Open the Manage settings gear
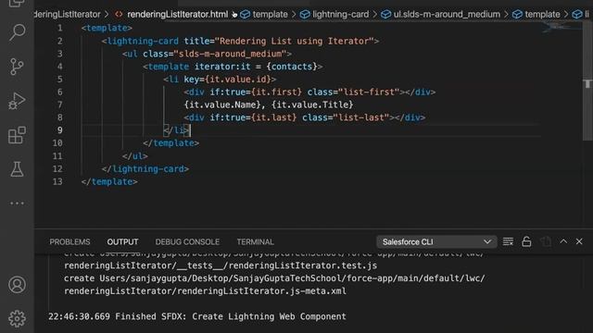 17,318
